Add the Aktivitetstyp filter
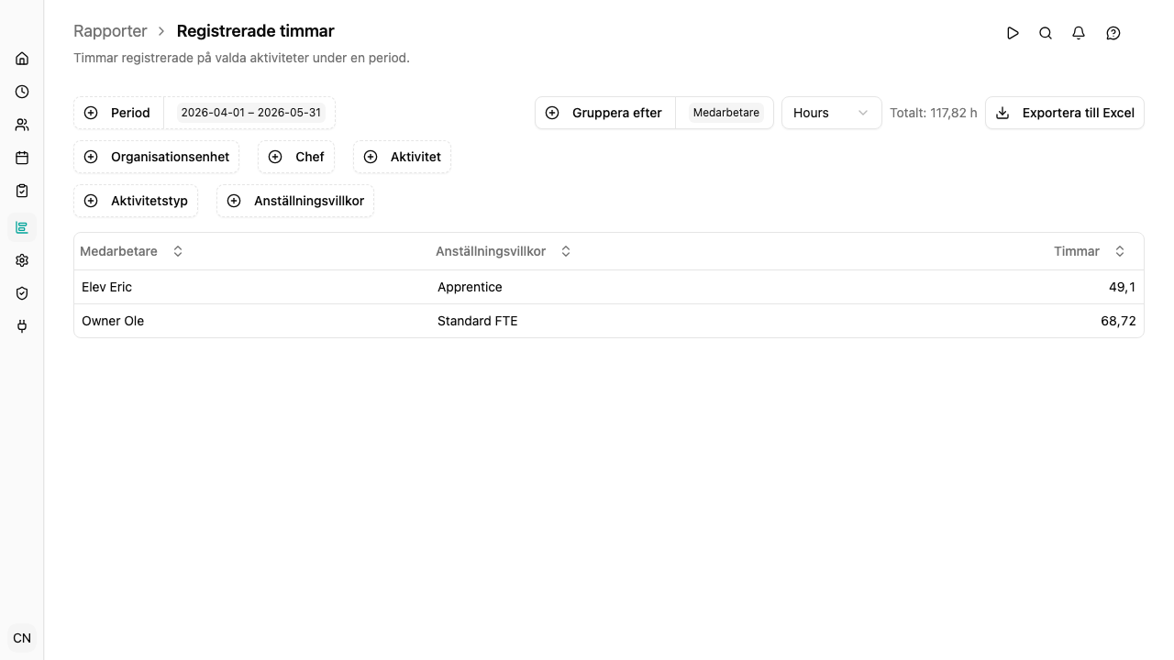The height and width of the screenshot is (660, 1174). point(136,201)
